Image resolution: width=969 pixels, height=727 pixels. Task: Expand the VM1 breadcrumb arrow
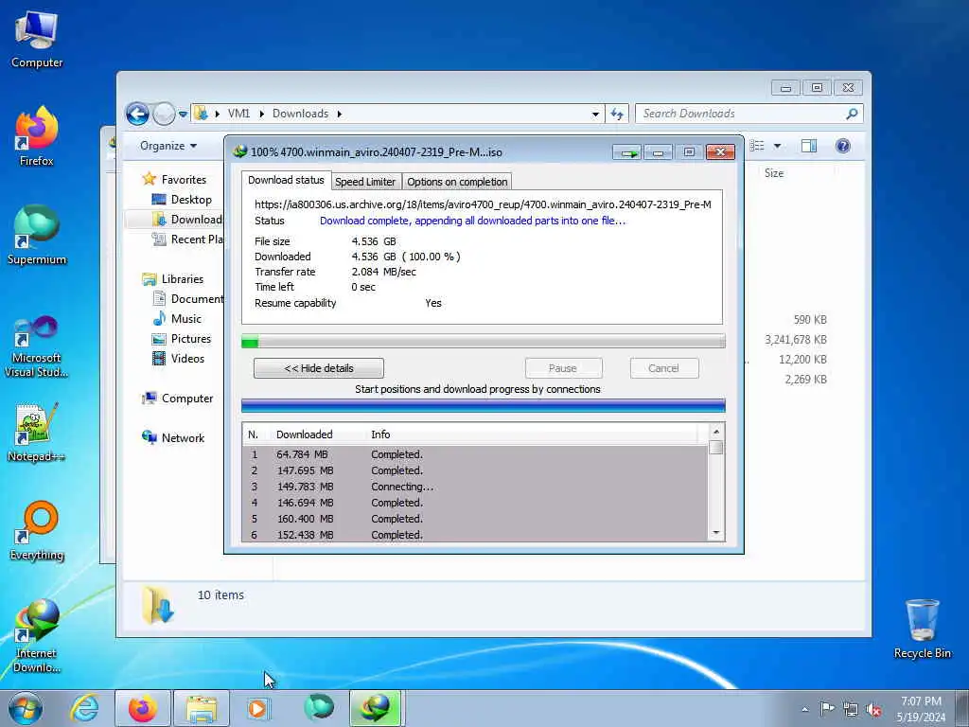tap(262, 114)
